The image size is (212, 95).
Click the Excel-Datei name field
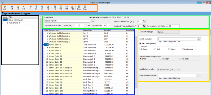click(x=67, y=21)
